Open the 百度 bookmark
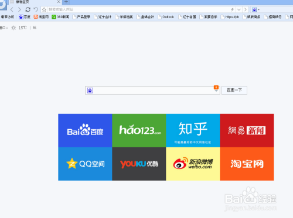Image resolution: width=293 pixels, height=218 pixels. 25,17
